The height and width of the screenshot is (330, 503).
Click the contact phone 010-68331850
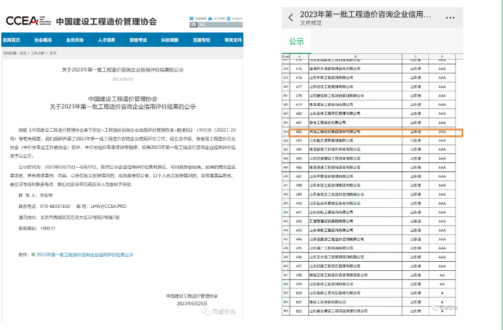[55, 207]
